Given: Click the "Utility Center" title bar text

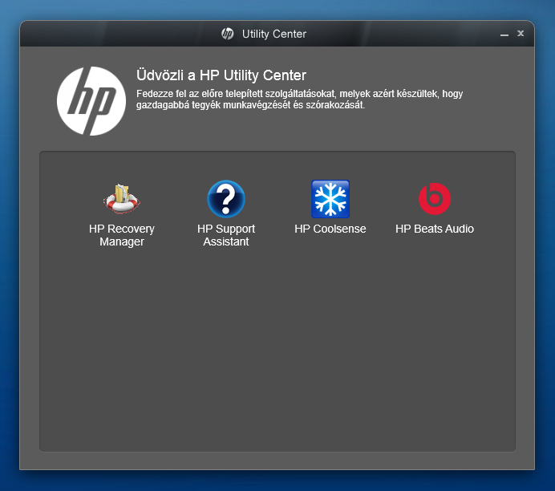Looking at the screenshot, I should click(x=274, y=34).
